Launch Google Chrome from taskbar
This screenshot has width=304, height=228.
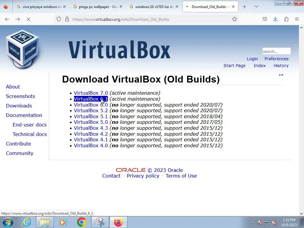pos(81,222)
